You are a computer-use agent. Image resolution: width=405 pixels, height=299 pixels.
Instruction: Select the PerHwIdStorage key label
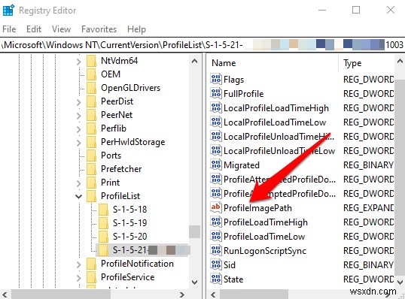[132, 142]
